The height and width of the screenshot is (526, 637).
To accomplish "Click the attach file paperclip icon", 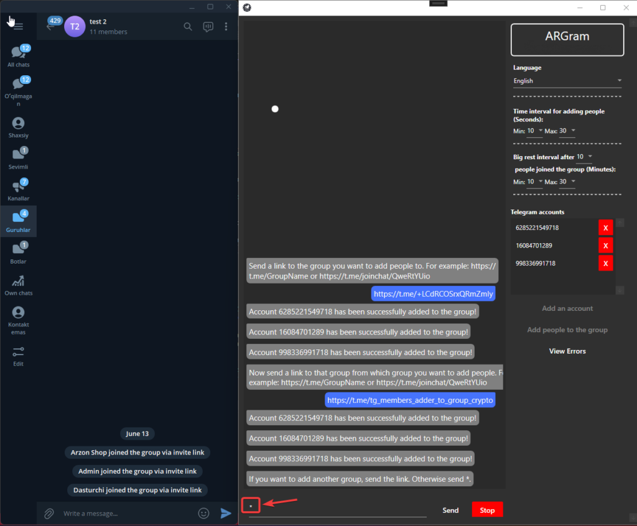I will point(49,513).
